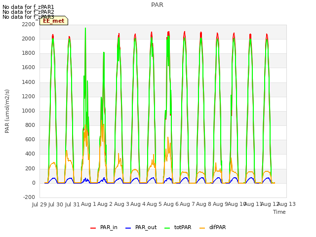
Task: Click the red PAR_in legend swatch
Action: (x=93, y=228)
